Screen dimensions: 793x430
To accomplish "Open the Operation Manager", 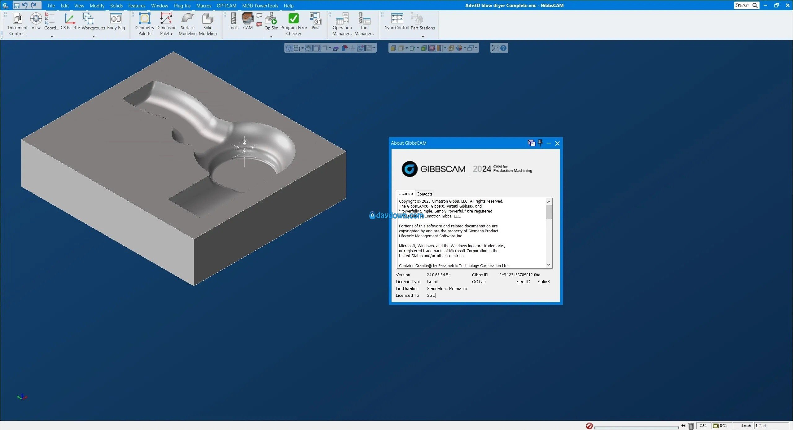I will [342, 24].
